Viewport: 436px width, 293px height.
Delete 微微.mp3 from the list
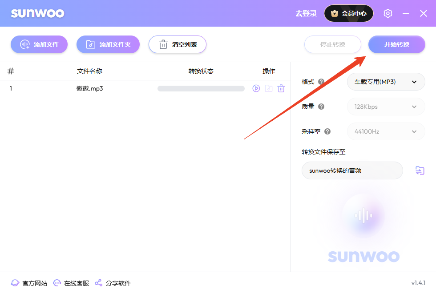[281, 88]
